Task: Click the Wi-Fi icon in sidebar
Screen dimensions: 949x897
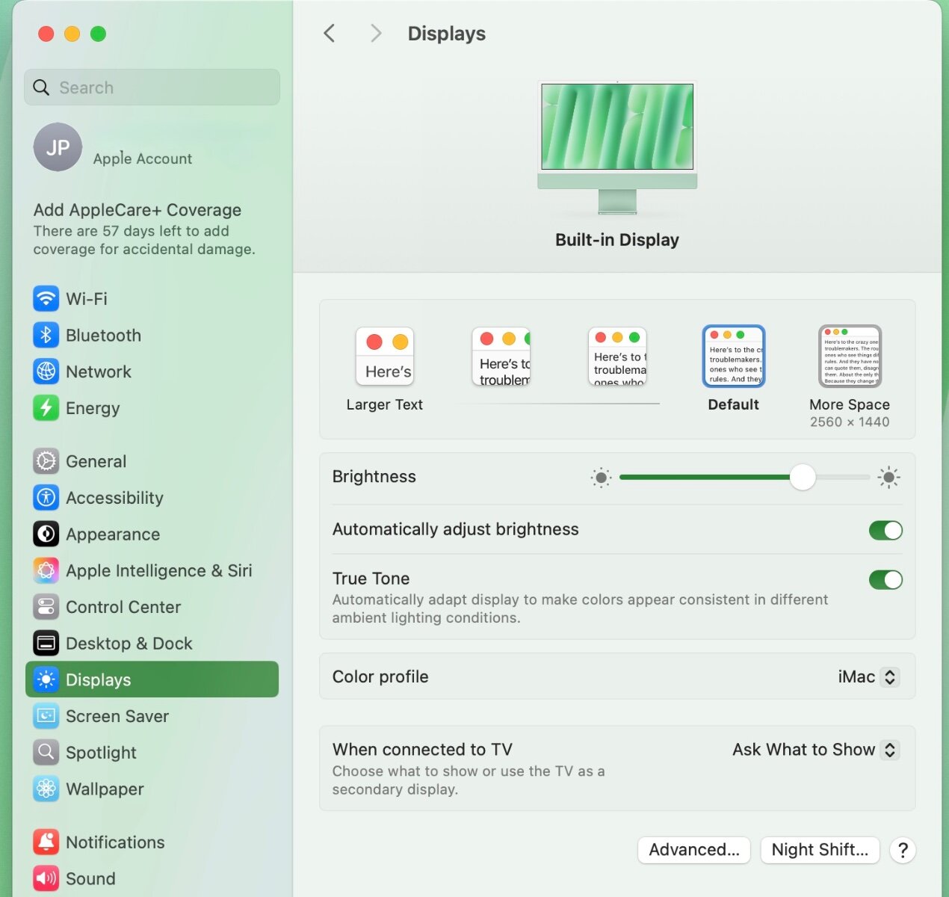Action: pyautogui.click(x=46, y=299)
